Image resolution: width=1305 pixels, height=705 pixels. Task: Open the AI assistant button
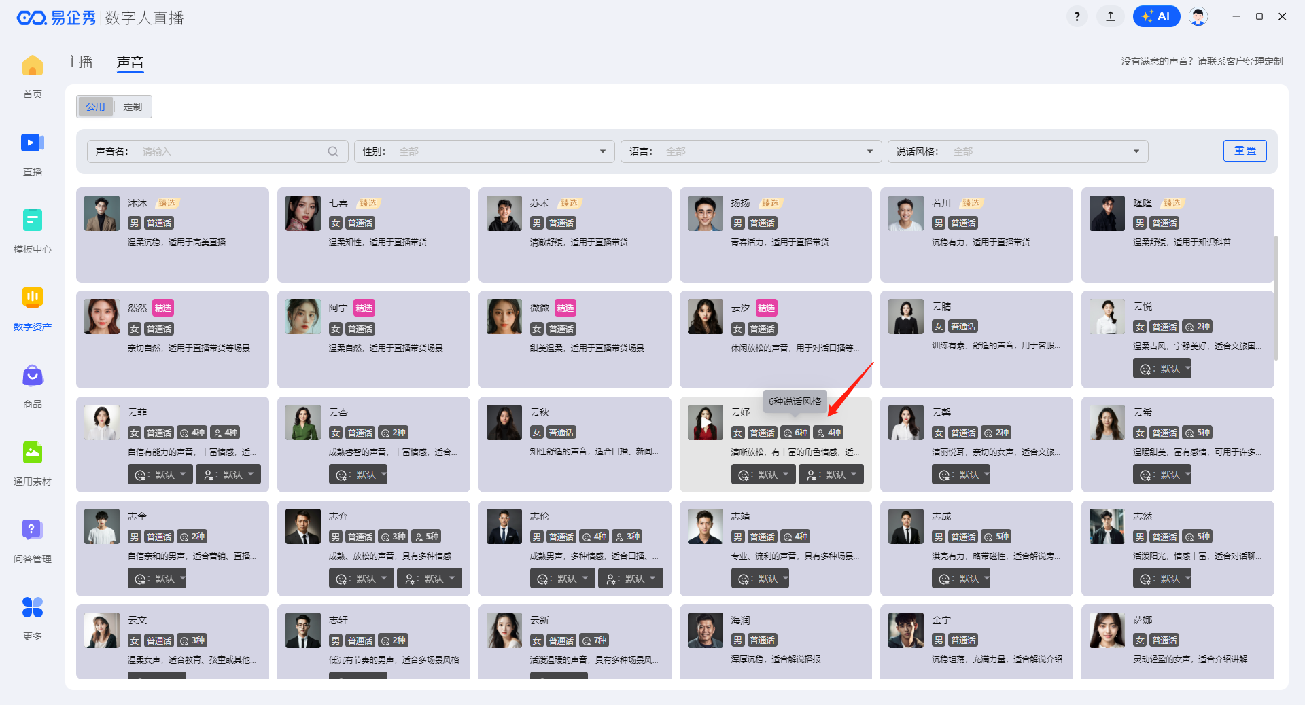[1156, 16]
